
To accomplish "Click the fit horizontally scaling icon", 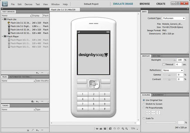I will point(153,113).
